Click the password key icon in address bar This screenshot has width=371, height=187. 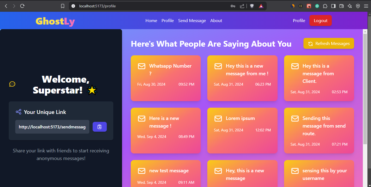pyautogui.click(x=233, y=6)
